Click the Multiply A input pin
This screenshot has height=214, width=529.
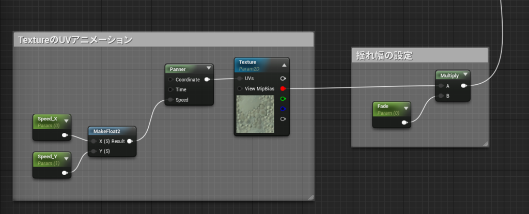441,86
